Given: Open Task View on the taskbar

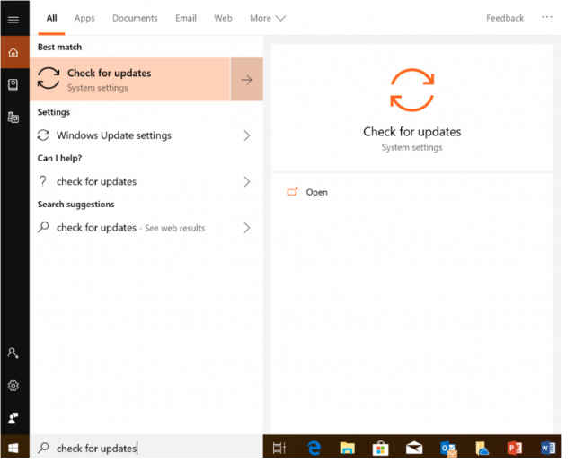Looking at the screenshot, I should coord(279,448).
